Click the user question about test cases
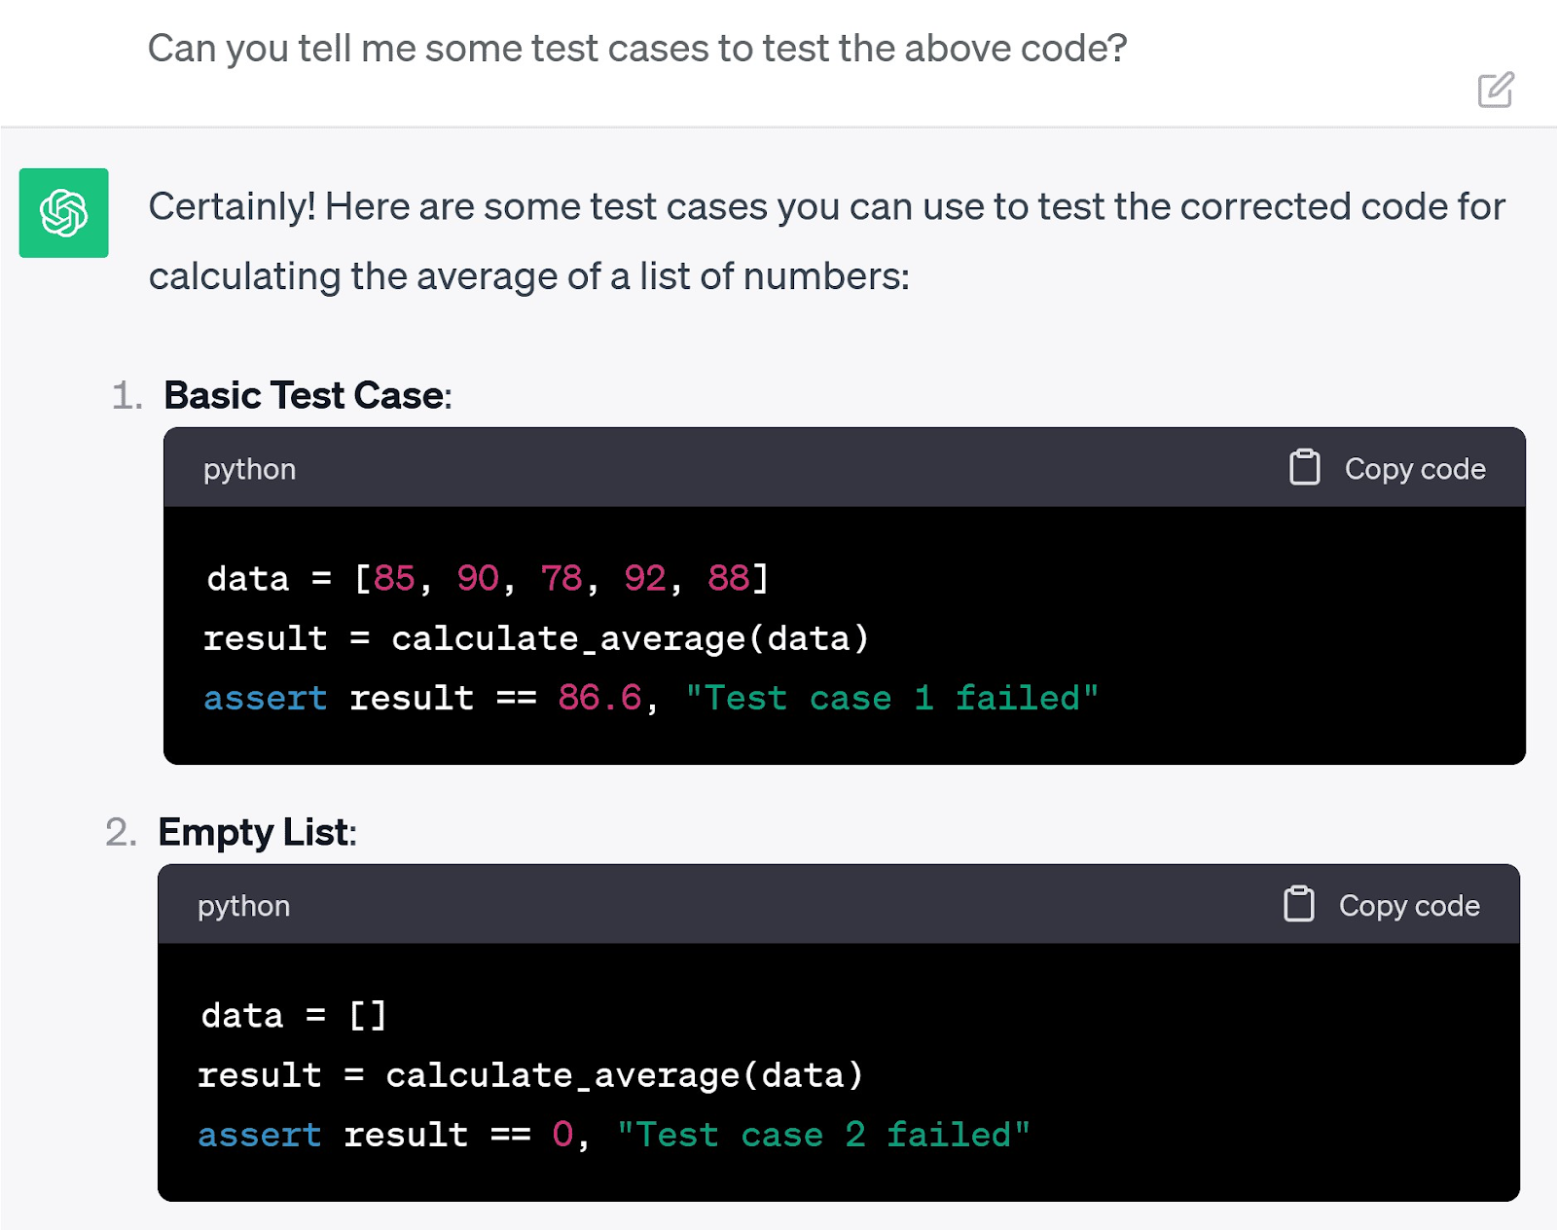 coord(637,47)
